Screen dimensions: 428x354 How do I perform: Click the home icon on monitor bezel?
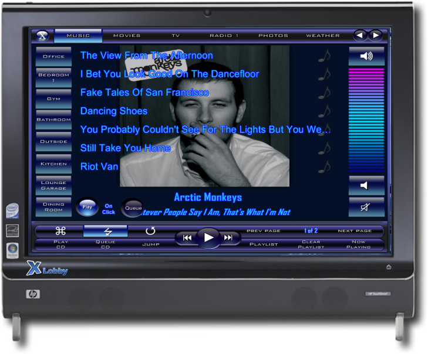(389, 267)
